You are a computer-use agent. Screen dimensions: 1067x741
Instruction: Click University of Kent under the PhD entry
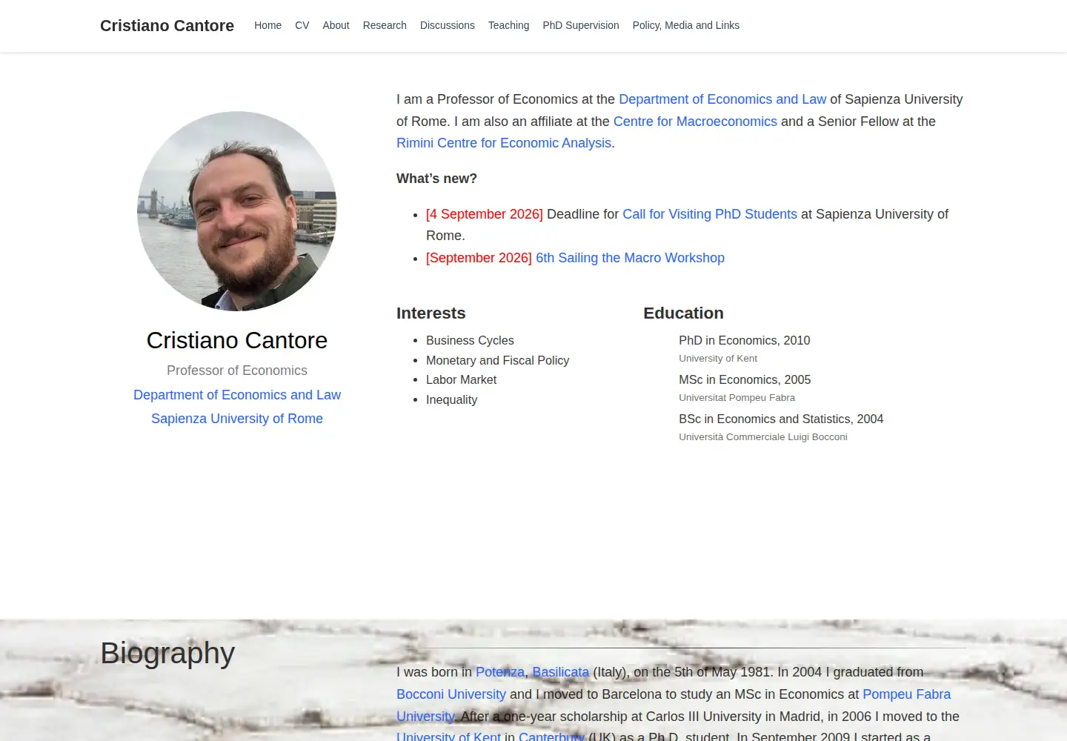718,358
